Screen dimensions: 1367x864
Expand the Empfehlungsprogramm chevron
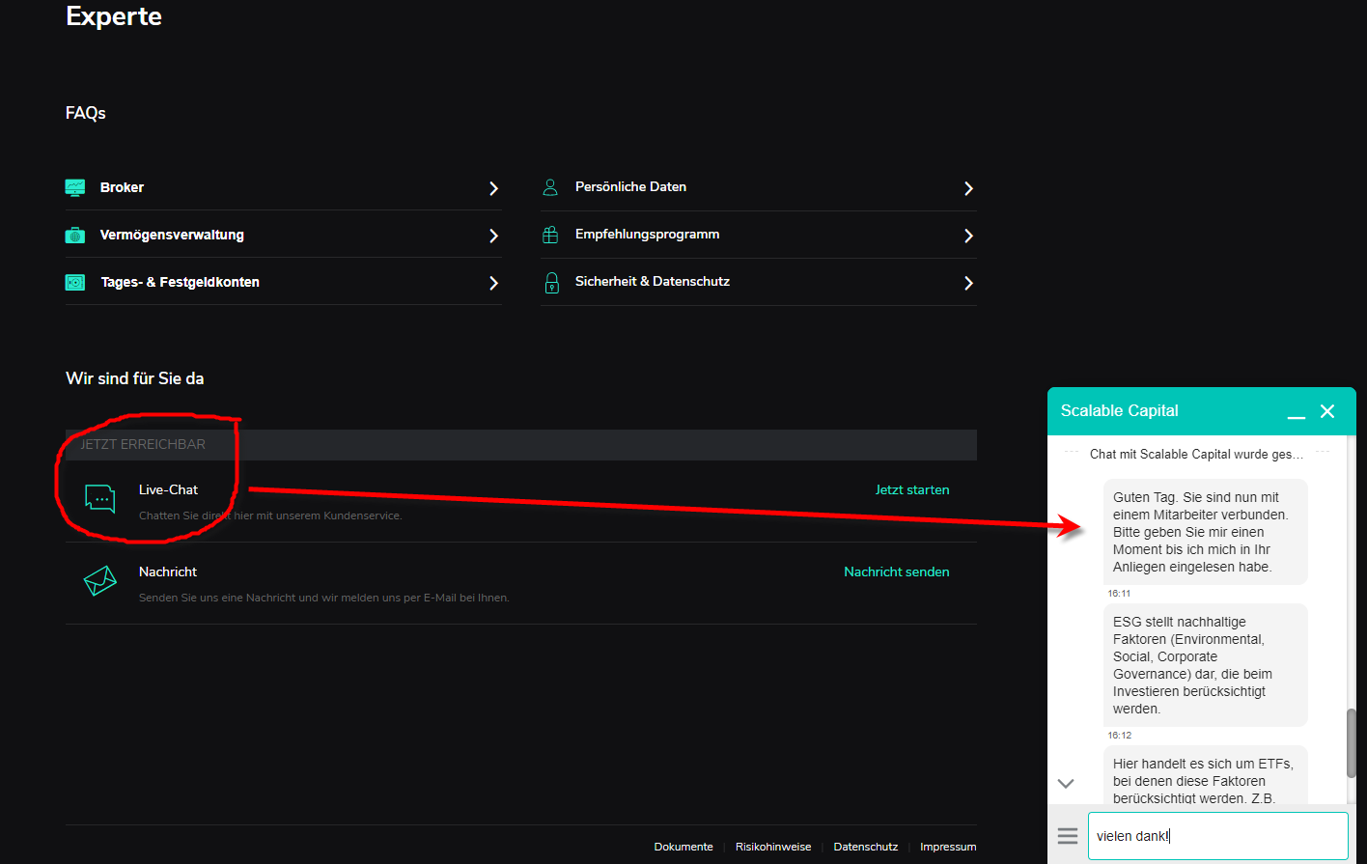coord(968,236)
